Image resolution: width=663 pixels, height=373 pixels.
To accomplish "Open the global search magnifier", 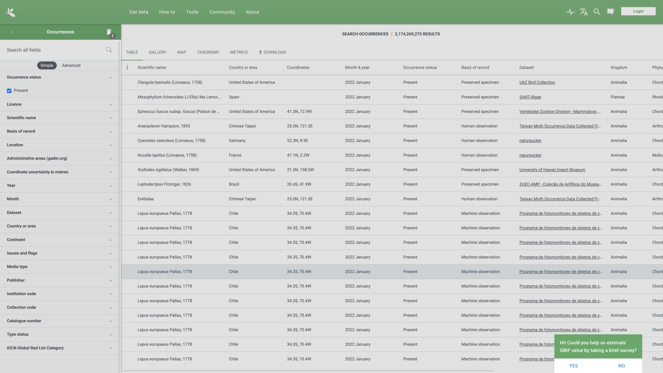I will (x=597, y=11).
